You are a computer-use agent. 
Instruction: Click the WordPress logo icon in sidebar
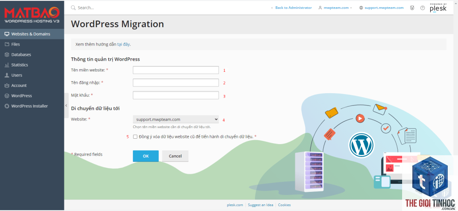7,96
